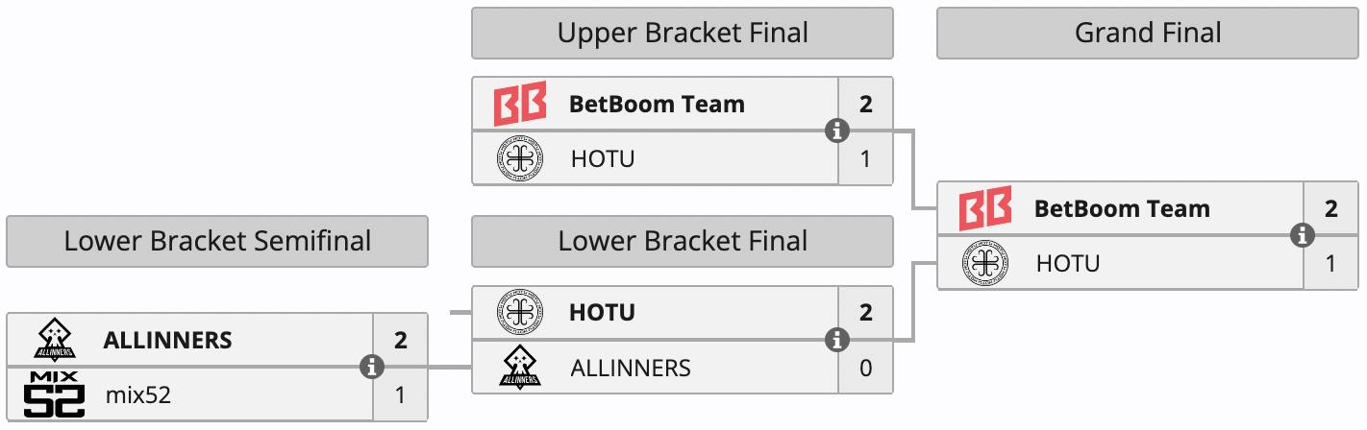Select the Upper Bracket Final header
1367x430 pixels.
pos(683,34)
